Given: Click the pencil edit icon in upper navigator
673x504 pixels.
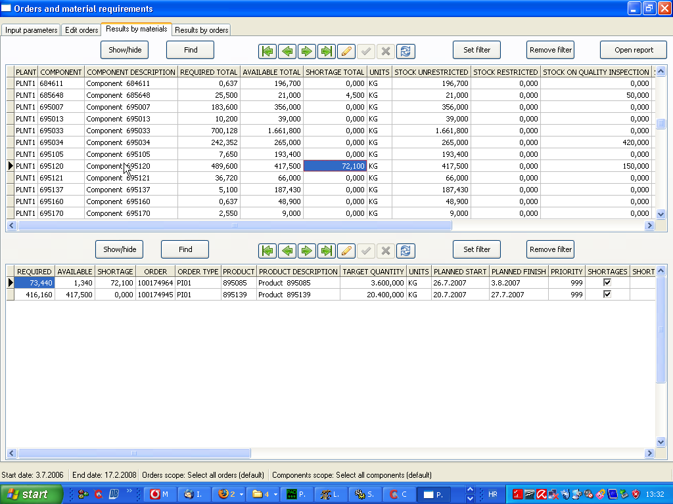Looking at the screenshot, I should (346, 51).
